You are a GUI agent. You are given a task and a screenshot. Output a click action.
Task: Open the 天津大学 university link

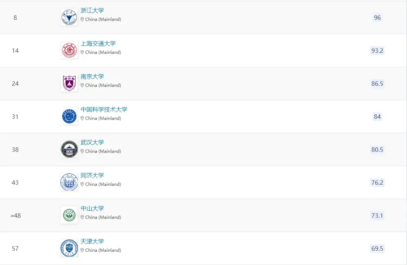click(x=92, y=242)
